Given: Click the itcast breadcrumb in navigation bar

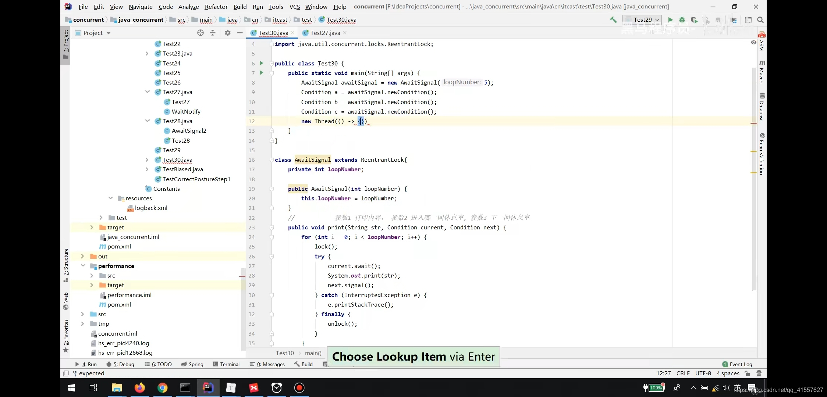Looking at the screenshot, I should point(280,20).
